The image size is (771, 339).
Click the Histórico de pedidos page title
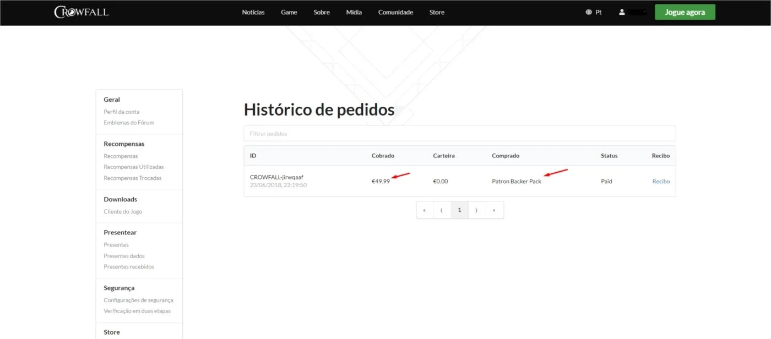[319, 110]
